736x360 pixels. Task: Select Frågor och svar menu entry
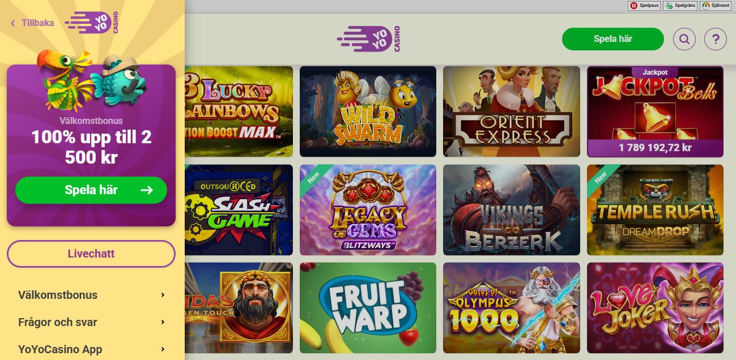(92, 322)
